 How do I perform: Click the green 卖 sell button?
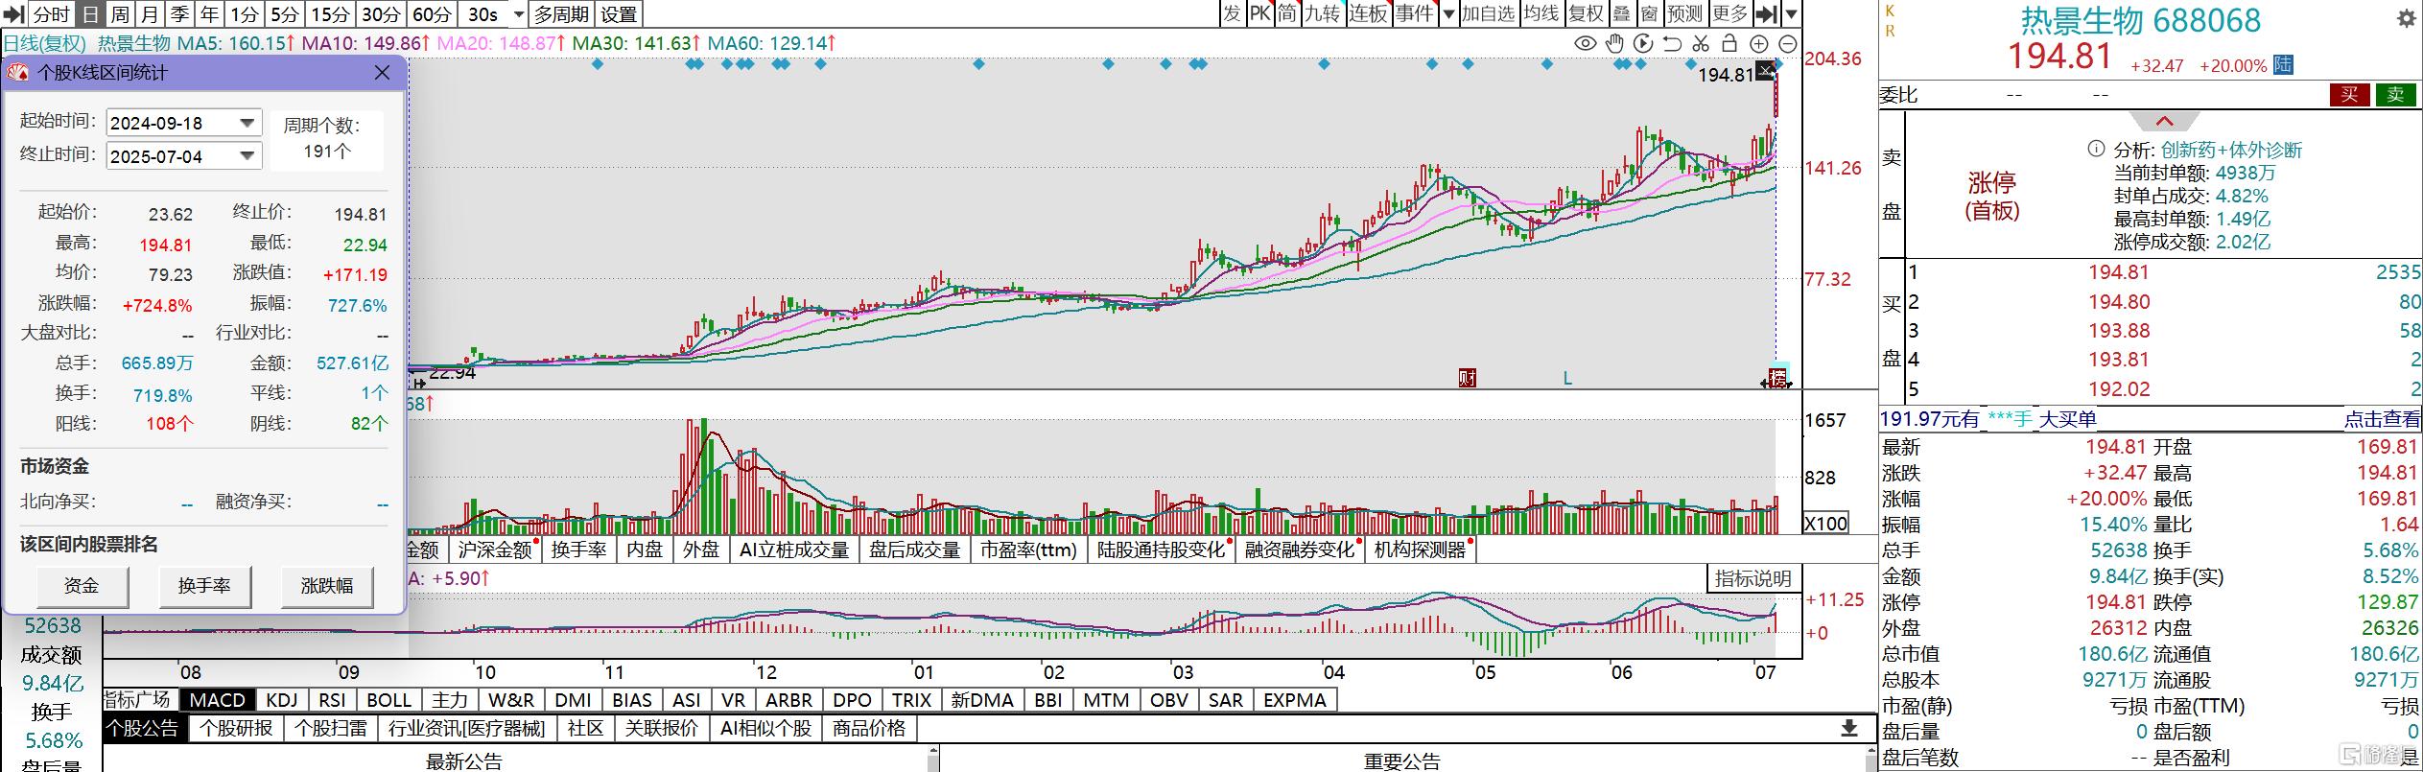click(x=2396, y=94)
